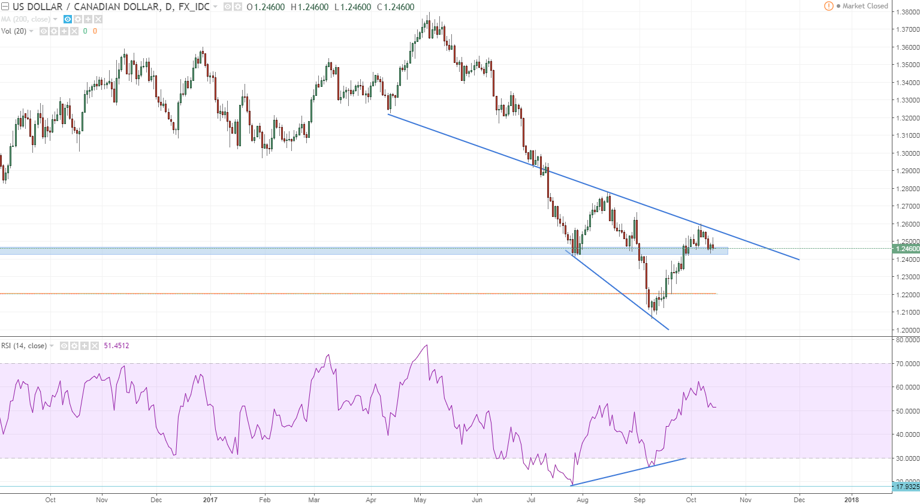
Task: Click the 70.0000 level on RSI axis
Action: click(907, 364)
